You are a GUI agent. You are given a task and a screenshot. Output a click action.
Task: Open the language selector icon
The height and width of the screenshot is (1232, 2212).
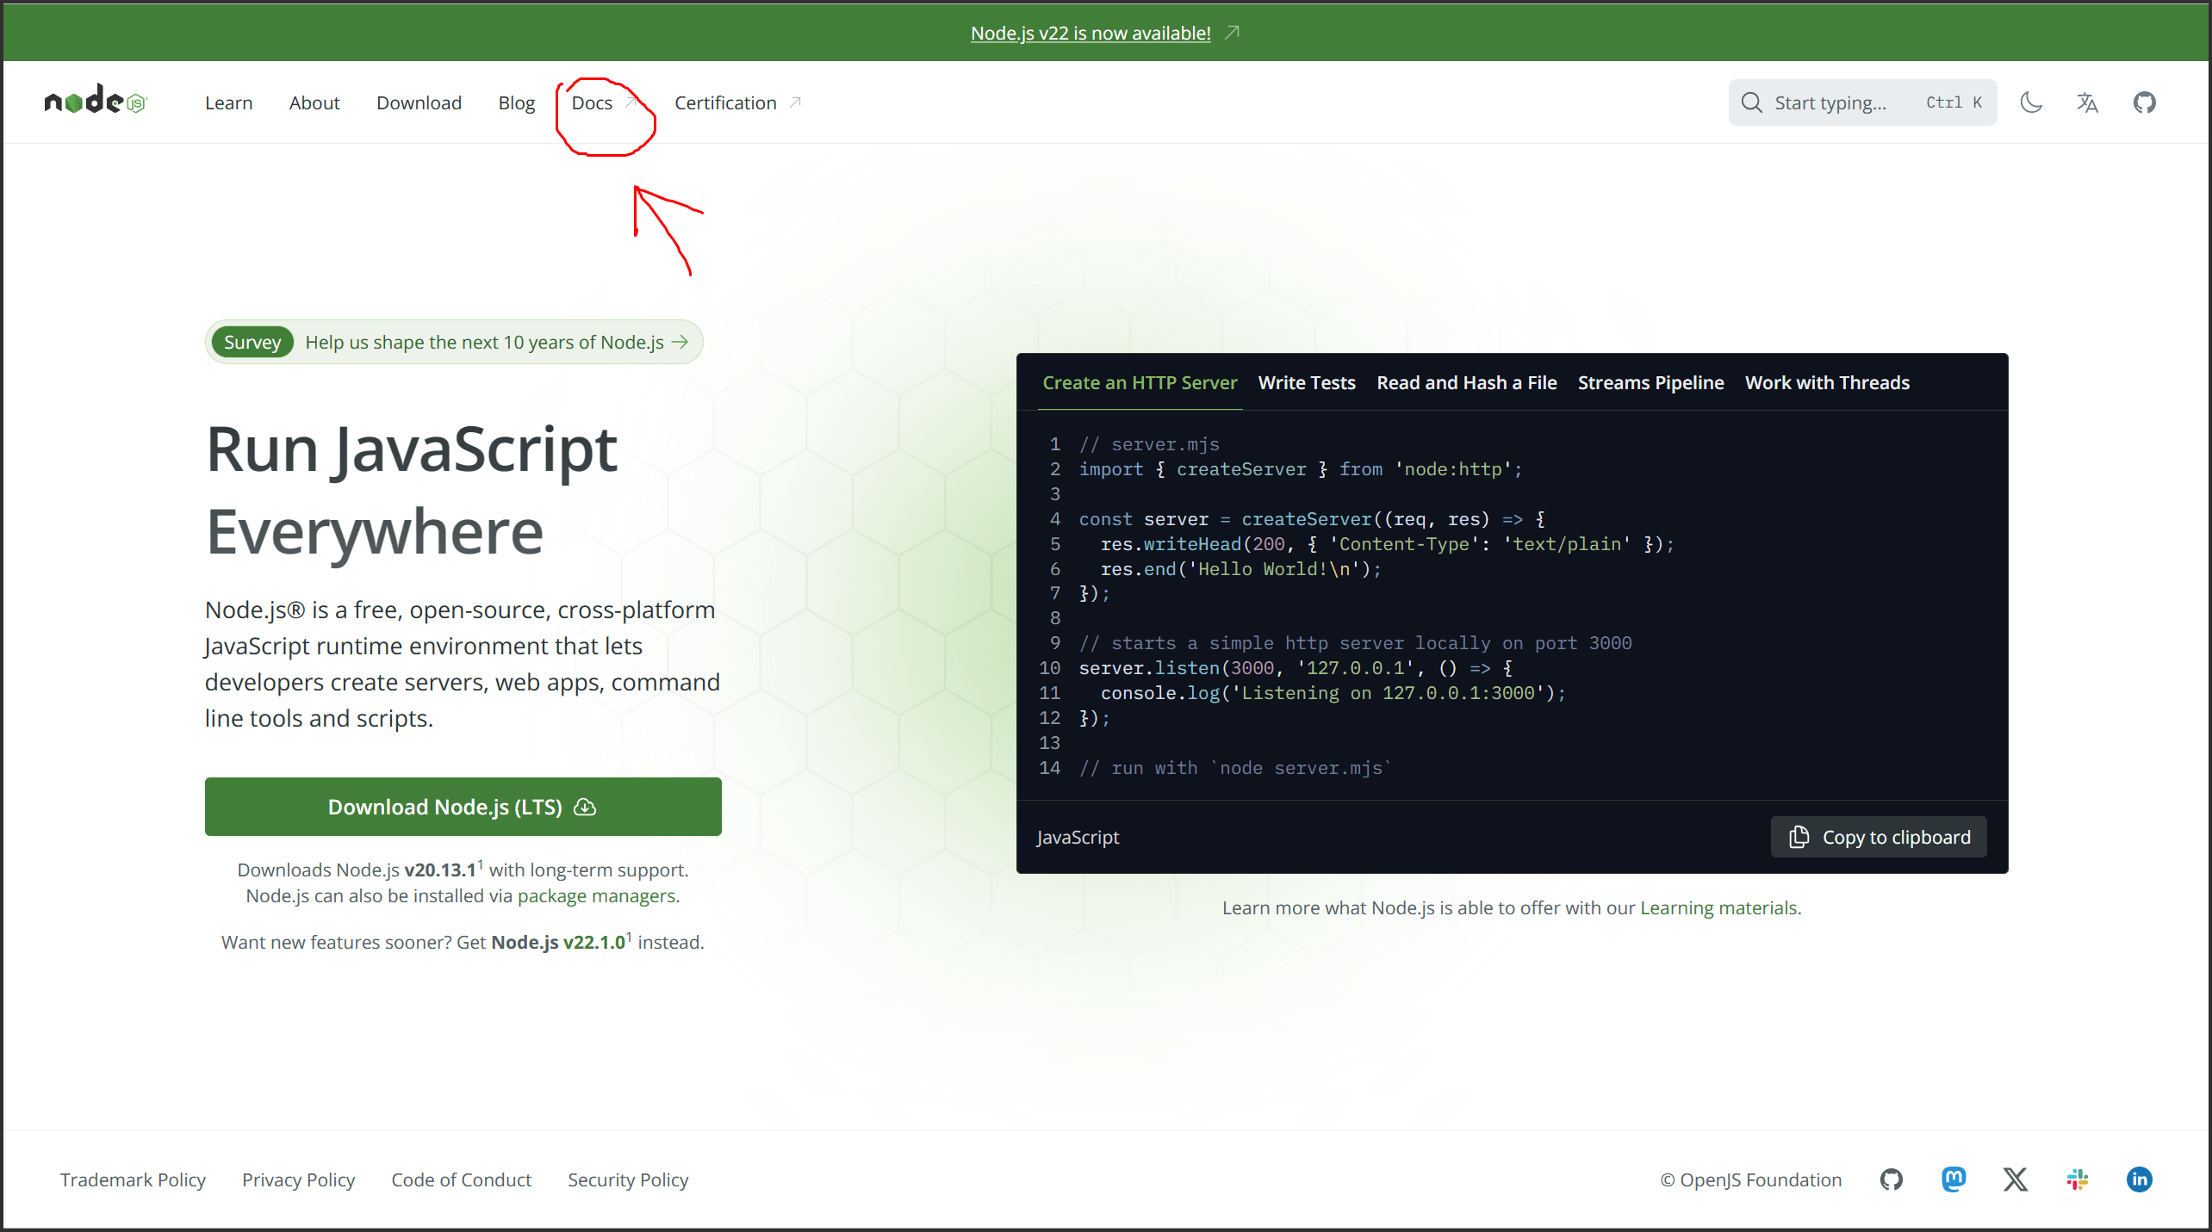(x=2087, y=102)
